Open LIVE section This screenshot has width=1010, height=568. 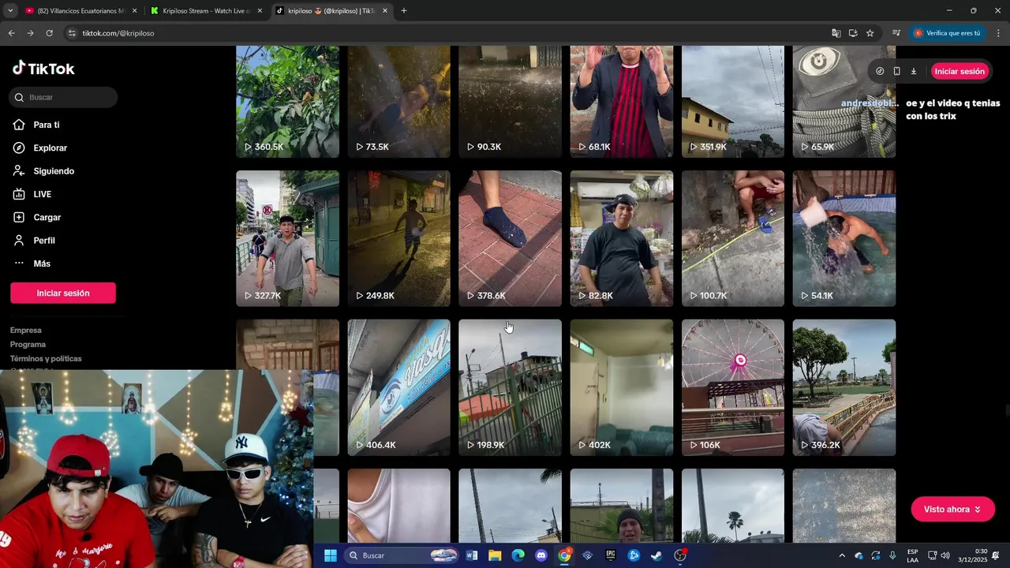pyautogui.click(x=42, y=194)
